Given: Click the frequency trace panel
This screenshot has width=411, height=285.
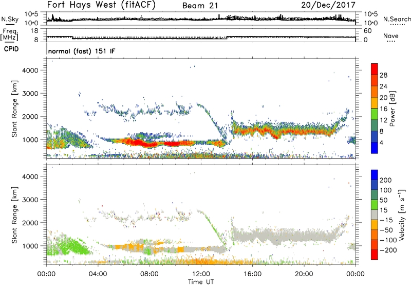Looking at the screenshot, I should coord(201,35).
